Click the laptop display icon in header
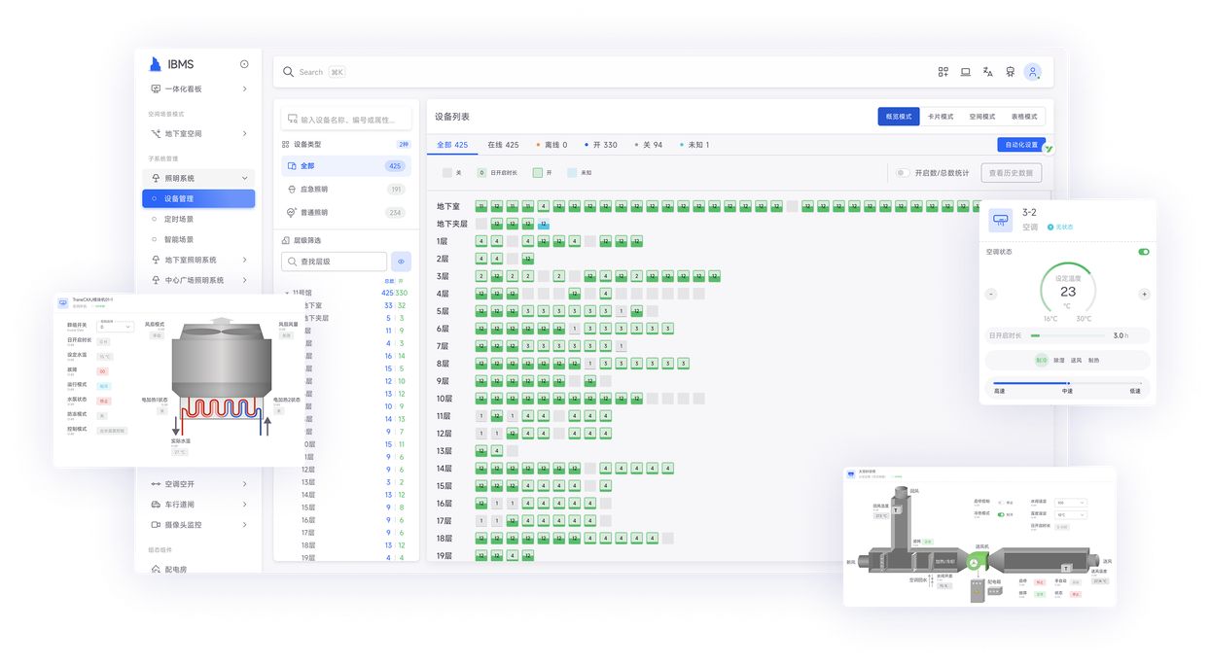 tap(965, 72)
